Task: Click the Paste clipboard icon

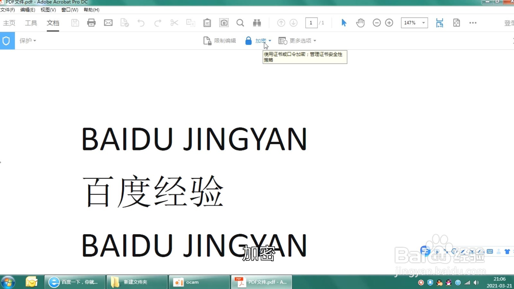Action: click(x=207, y=23)
